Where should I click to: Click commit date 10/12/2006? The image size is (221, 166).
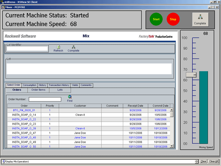(161, 128)
